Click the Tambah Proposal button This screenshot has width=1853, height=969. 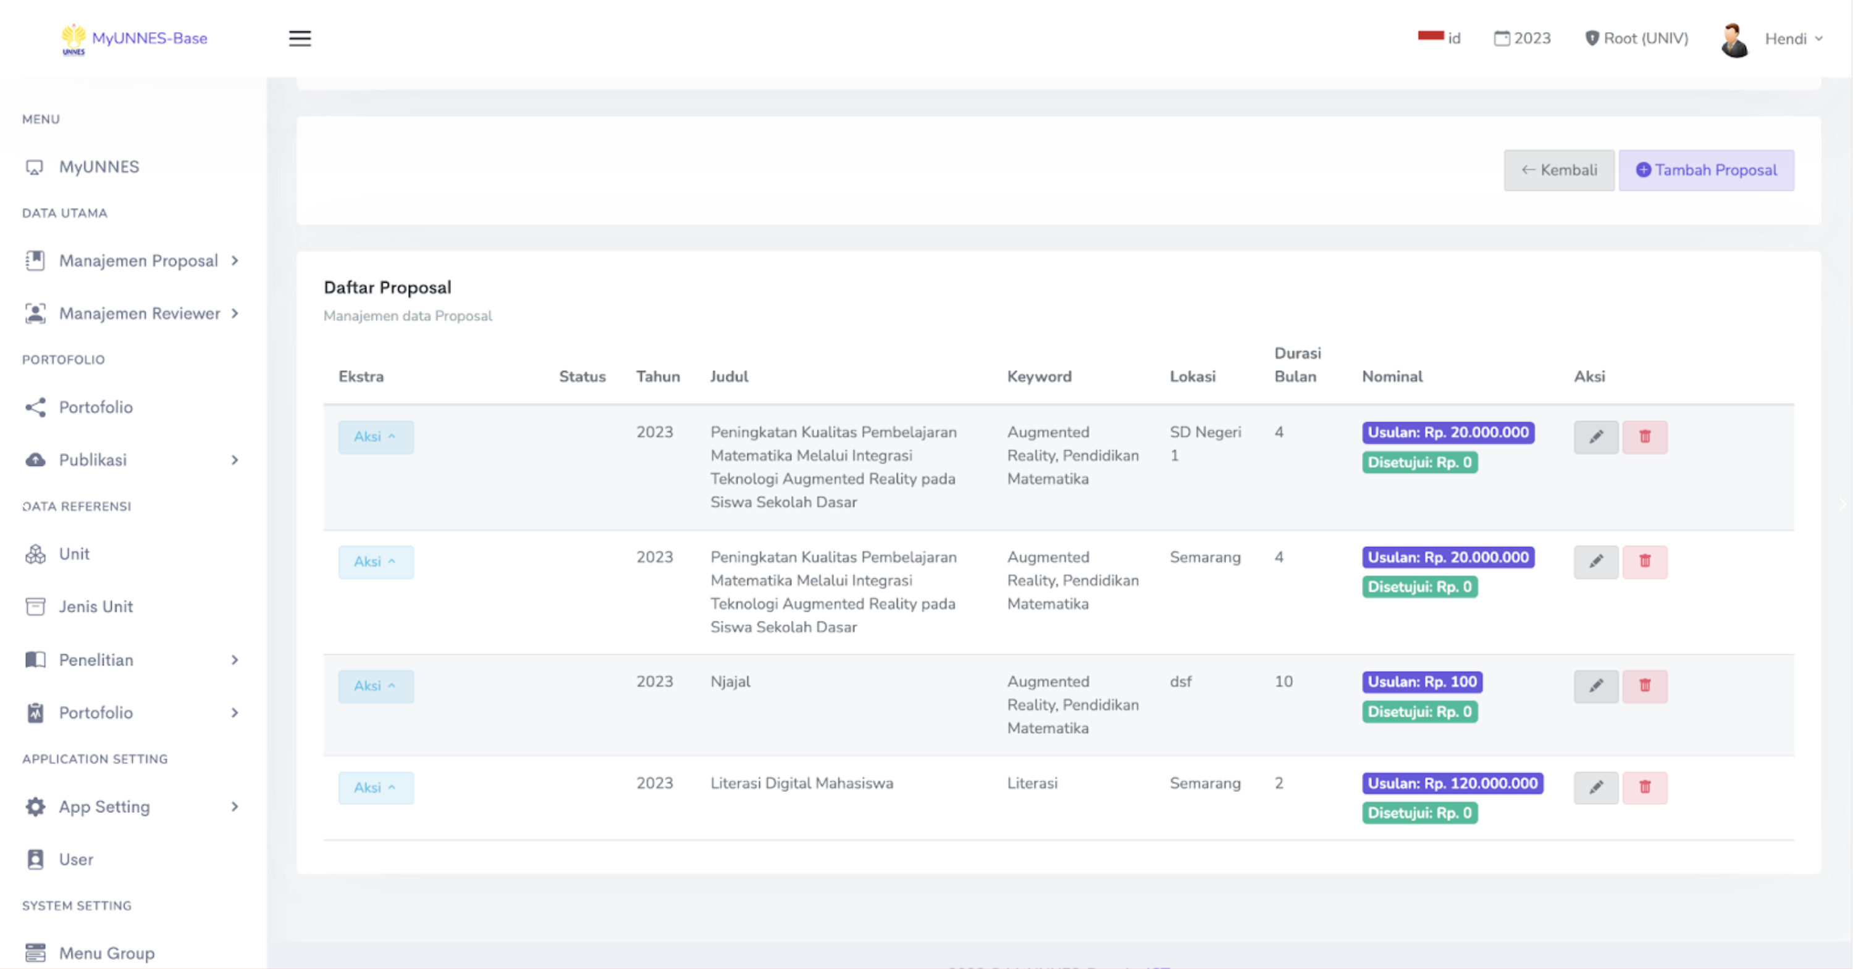(x=1705, y=170)
